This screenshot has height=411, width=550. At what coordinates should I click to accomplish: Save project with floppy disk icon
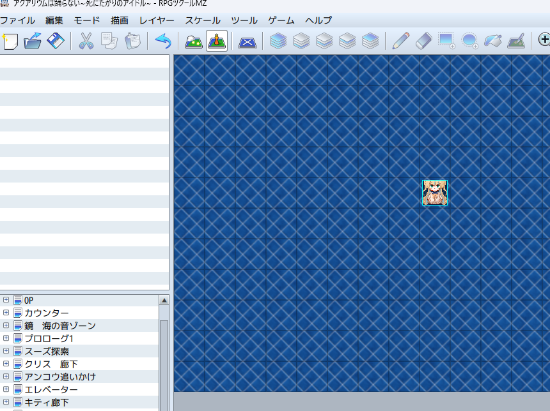pos(56,41)
